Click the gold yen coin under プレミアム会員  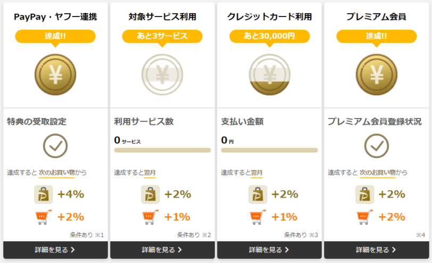point(377,74)
